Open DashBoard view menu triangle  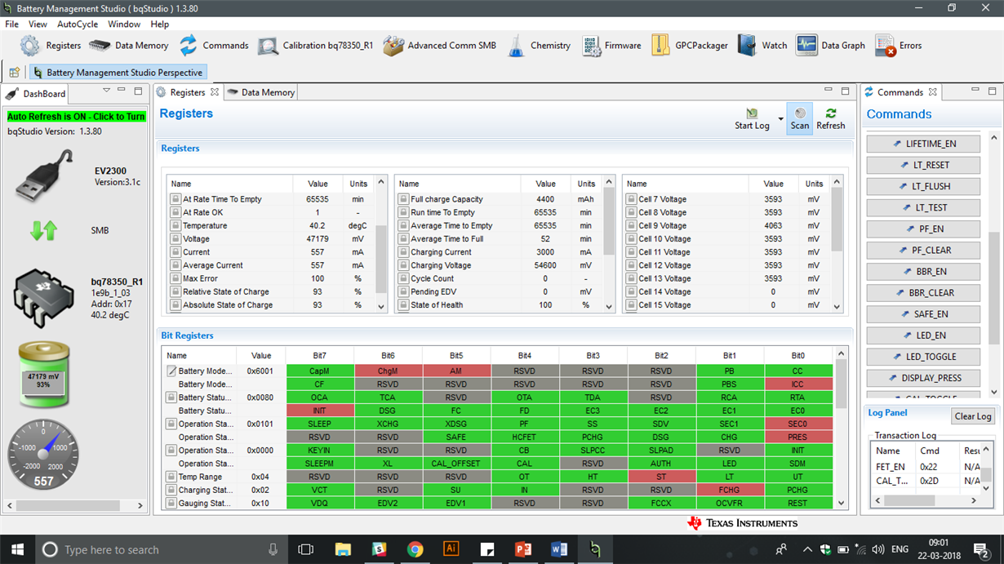(x=107, y=91)
